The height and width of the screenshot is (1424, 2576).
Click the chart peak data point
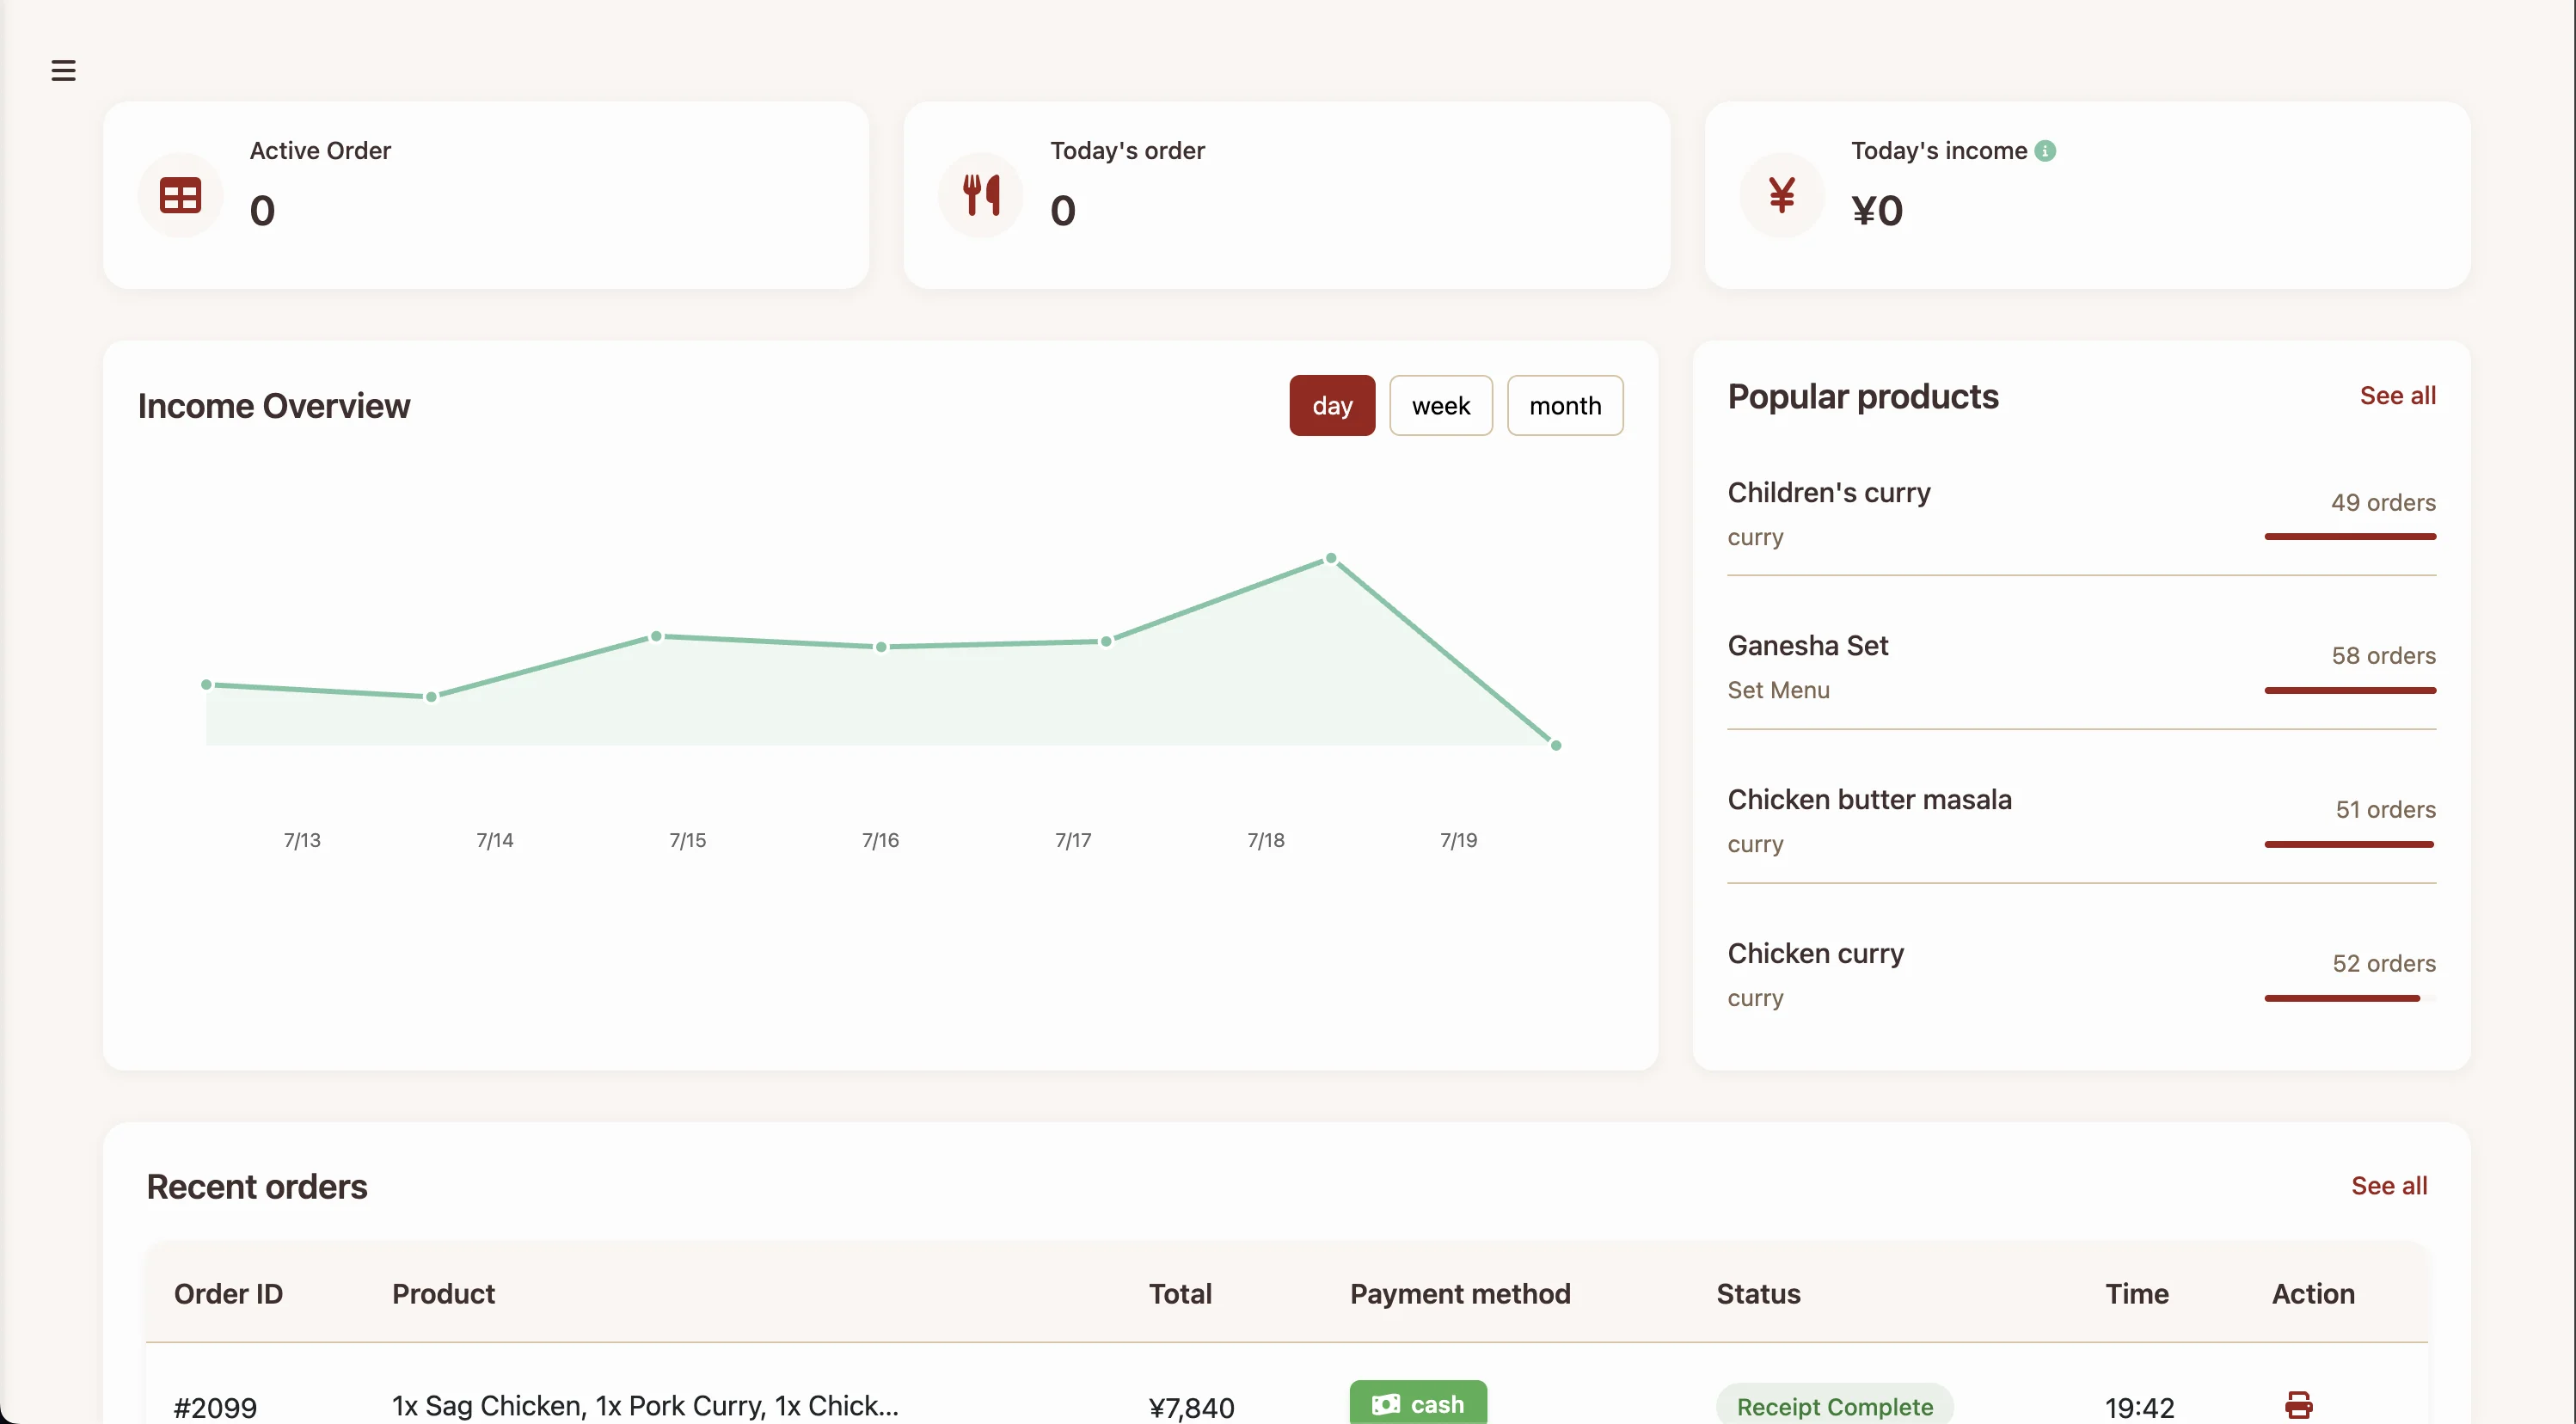click(x=1331, y=558)
